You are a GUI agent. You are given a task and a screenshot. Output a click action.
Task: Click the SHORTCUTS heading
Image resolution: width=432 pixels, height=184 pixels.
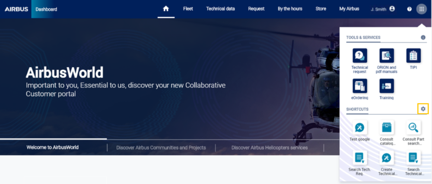[357, 109]
